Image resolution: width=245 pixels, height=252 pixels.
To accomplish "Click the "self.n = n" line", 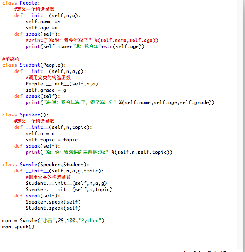I will click(x=40, y=134).
